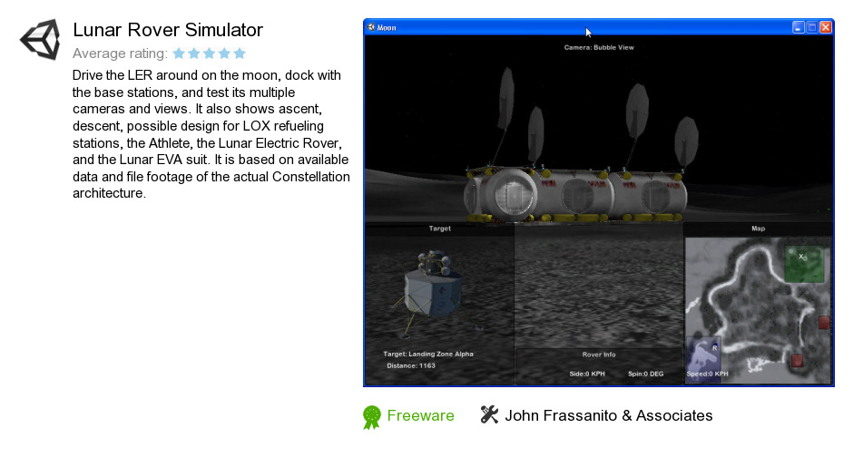Viewport: 853px width, 457px height.
Task: Click the Freeware license label
Action: pos(420,415)
